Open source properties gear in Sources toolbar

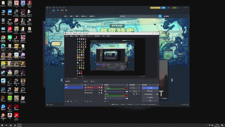[x=91, y=101]
